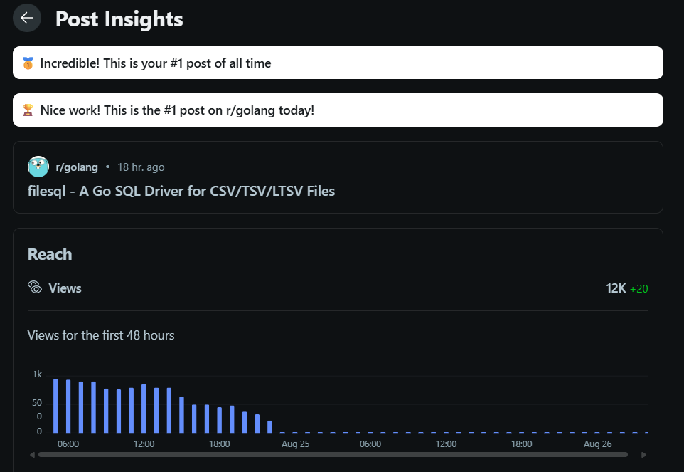Screen dimensions: 684x472
Task: Open the r/golang subreddit link
Action: click(77, 167)
